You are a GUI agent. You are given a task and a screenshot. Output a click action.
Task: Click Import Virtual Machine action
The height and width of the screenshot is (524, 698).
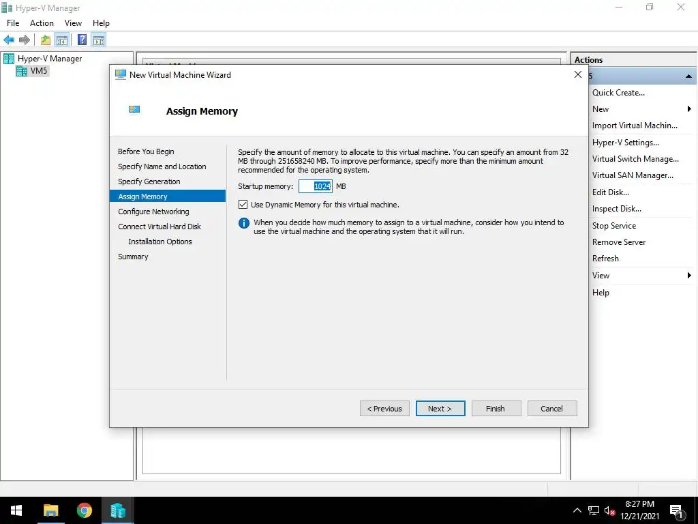point(635,126)
